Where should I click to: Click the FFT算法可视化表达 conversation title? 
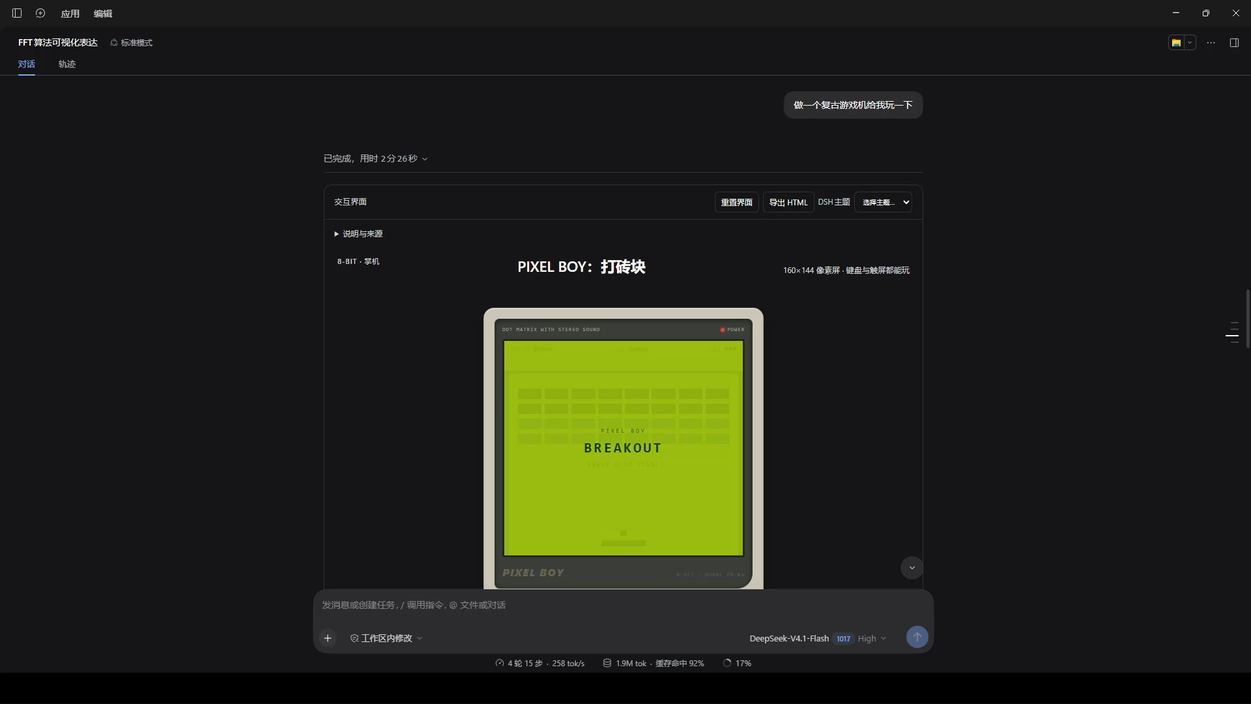click(x=58, y=42)
